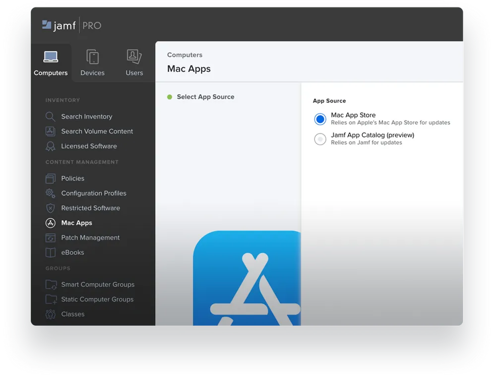496x377 pixels.
Task: Click the Computers breadcrumb label
Action: pos(186,55)
